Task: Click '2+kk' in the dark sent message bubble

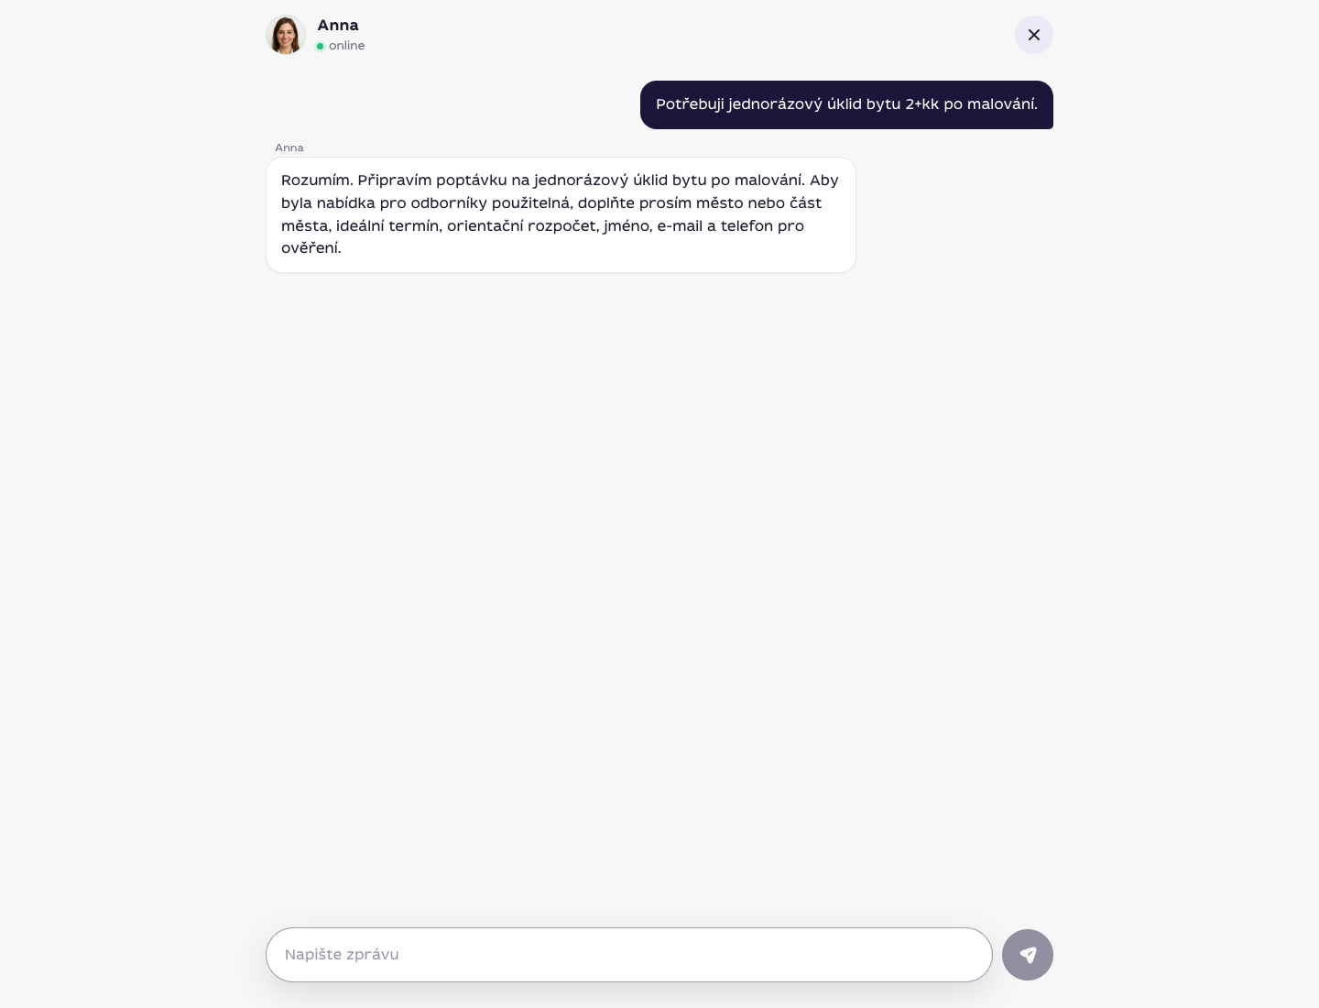Action: click(x=922, y=104)
